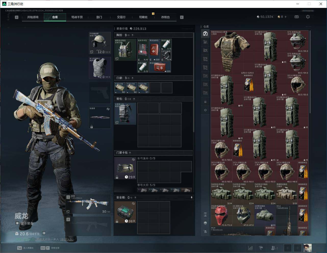Viewport: 327px width, 253px height.
Task: Select the equipped AKM weapon slot
Action: [x=88, y=204]
